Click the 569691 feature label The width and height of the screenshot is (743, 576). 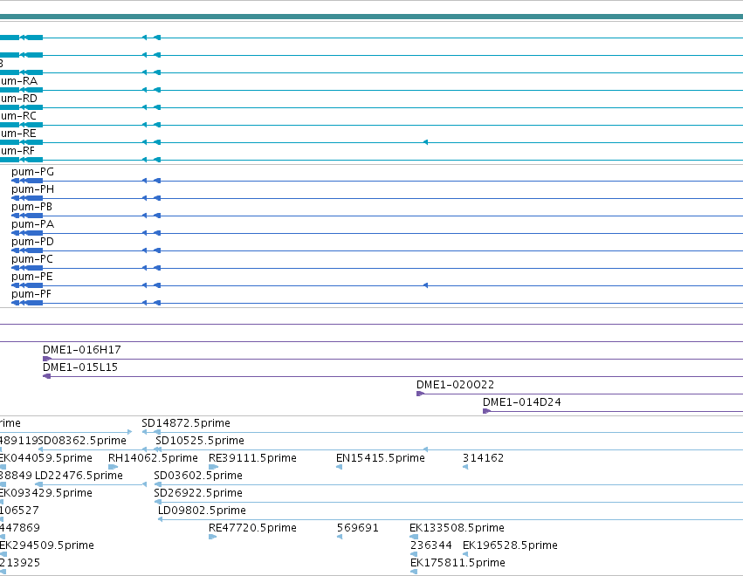tap(358, 529)
